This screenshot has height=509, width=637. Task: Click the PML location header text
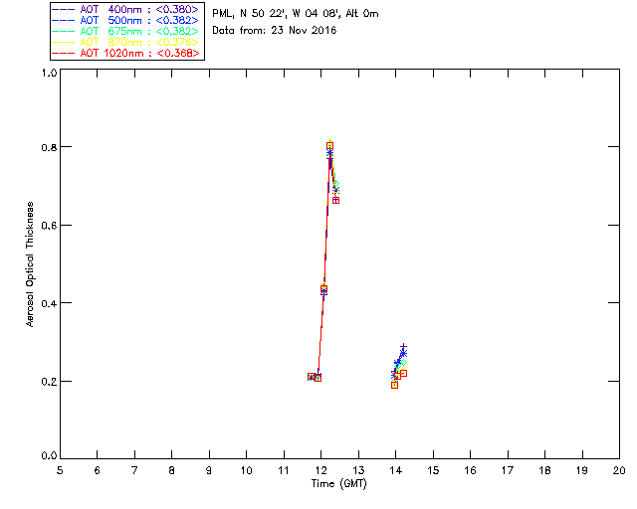click(x=296, y=14)
